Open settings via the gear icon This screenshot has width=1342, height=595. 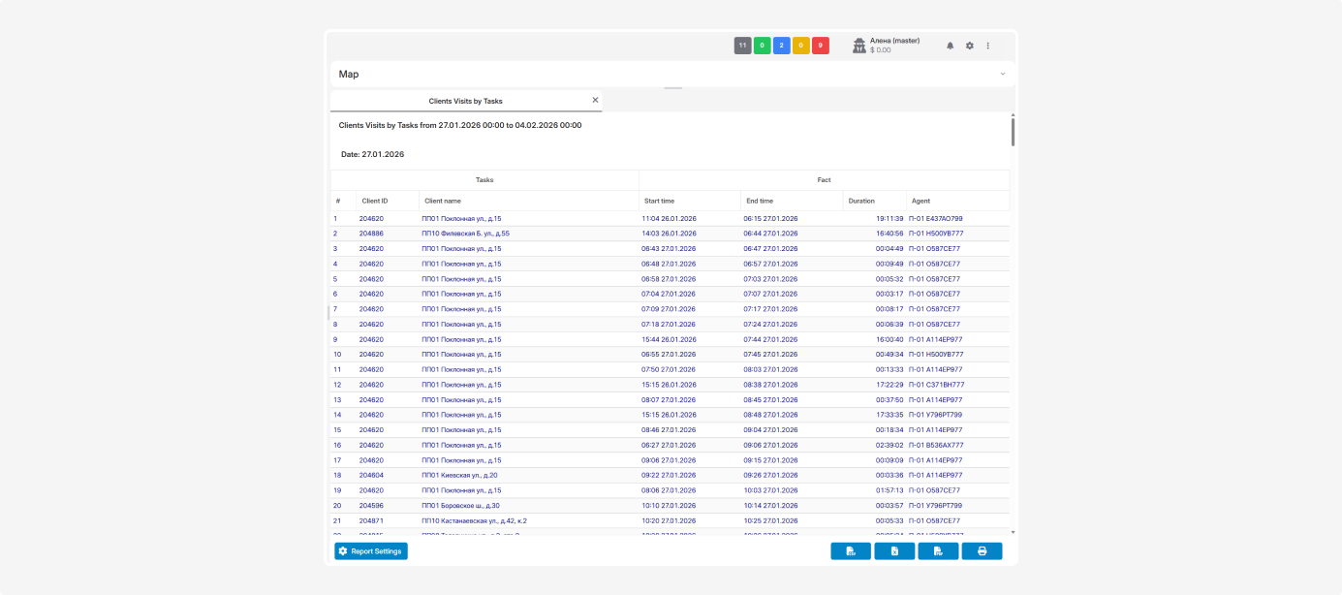[969, 46]
